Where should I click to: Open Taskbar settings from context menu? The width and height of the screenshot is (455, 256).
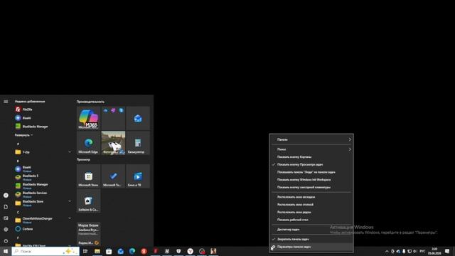[311, 247]
